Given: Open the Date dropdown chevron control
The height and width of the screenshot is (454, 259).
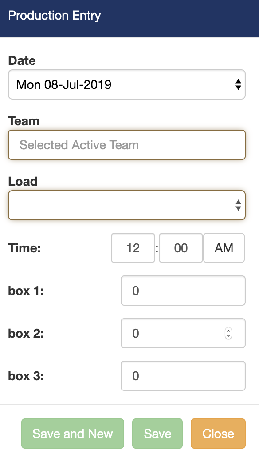Looking at the screenshot, I should click(238, 84).
